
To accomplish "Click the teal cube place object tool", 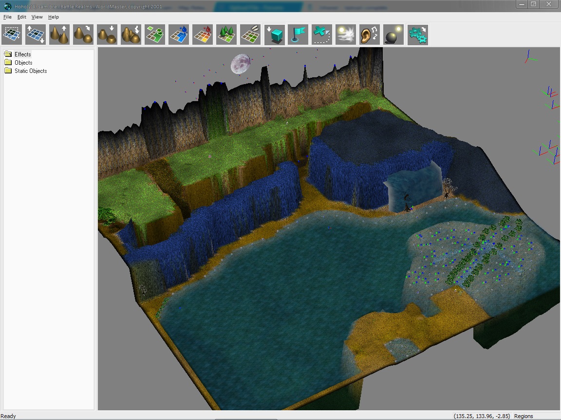I will click(x=274, y=35).
